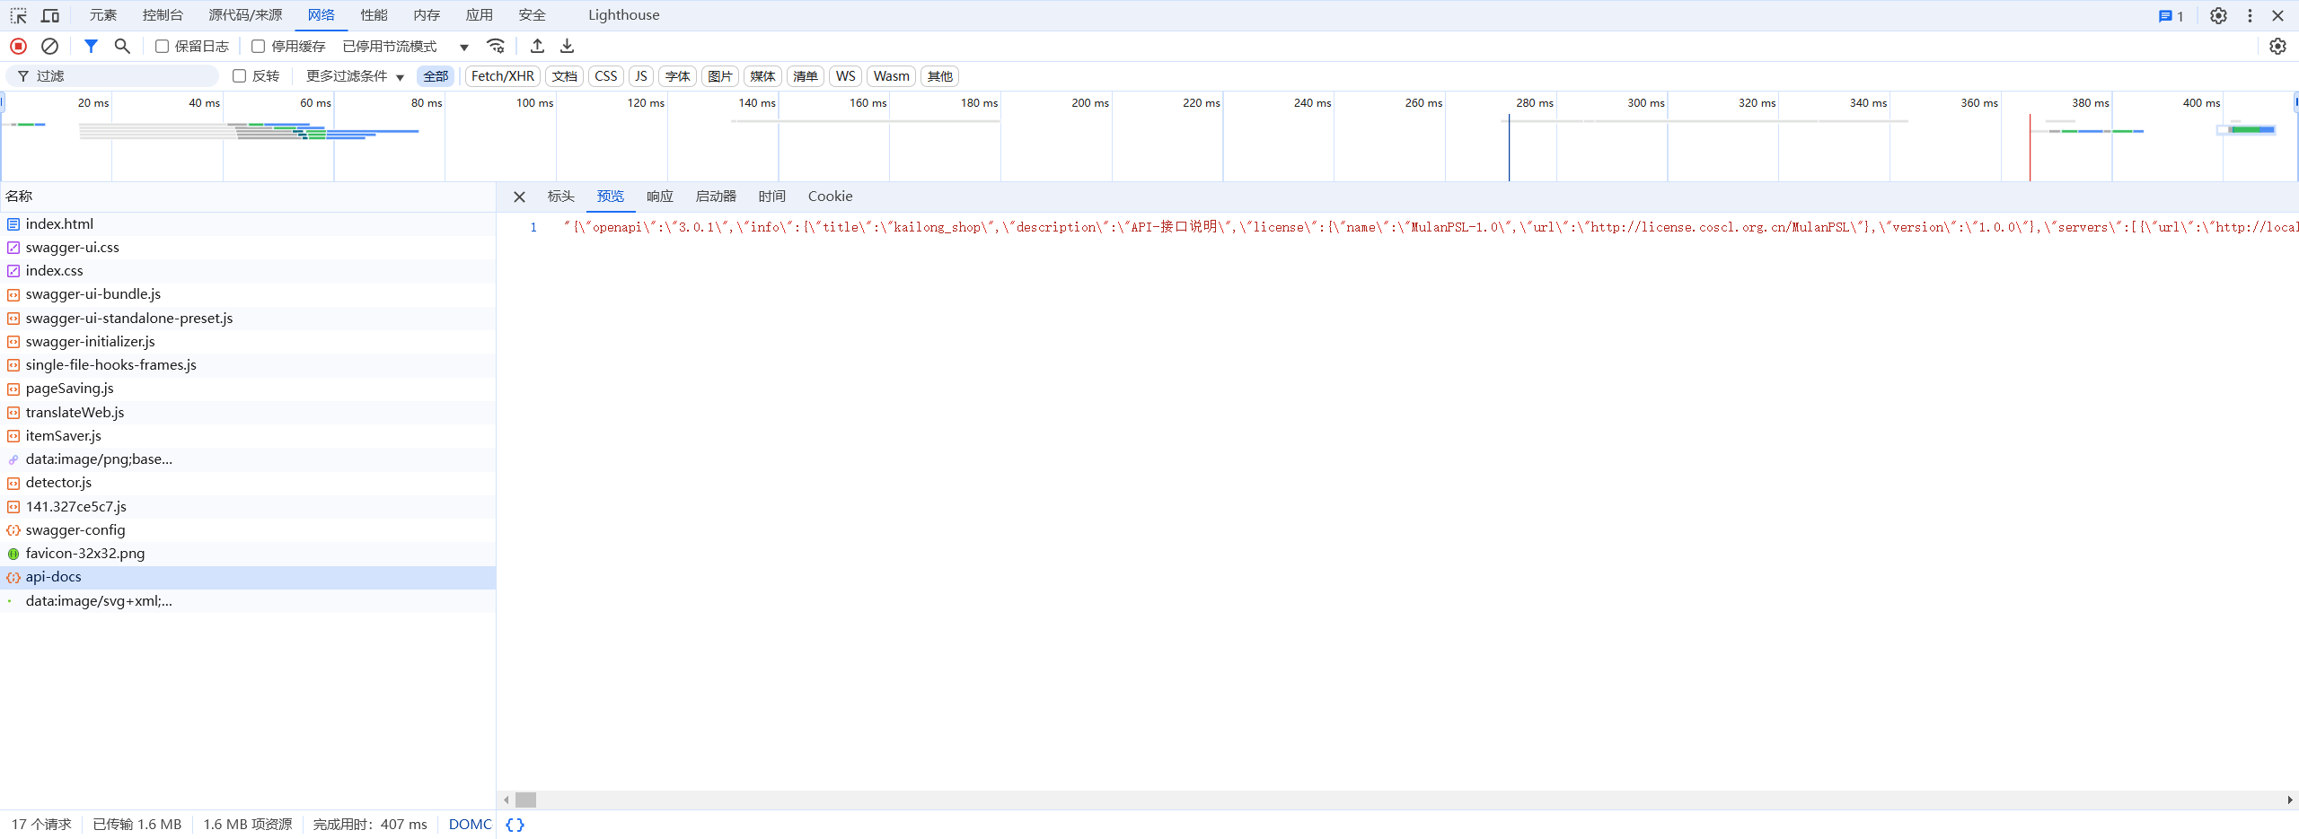Image resolution: width=2299 pixels, height=839 pixels.
Task: Open network conditions Wi-Fi icon
Action: tap(496, 47)
